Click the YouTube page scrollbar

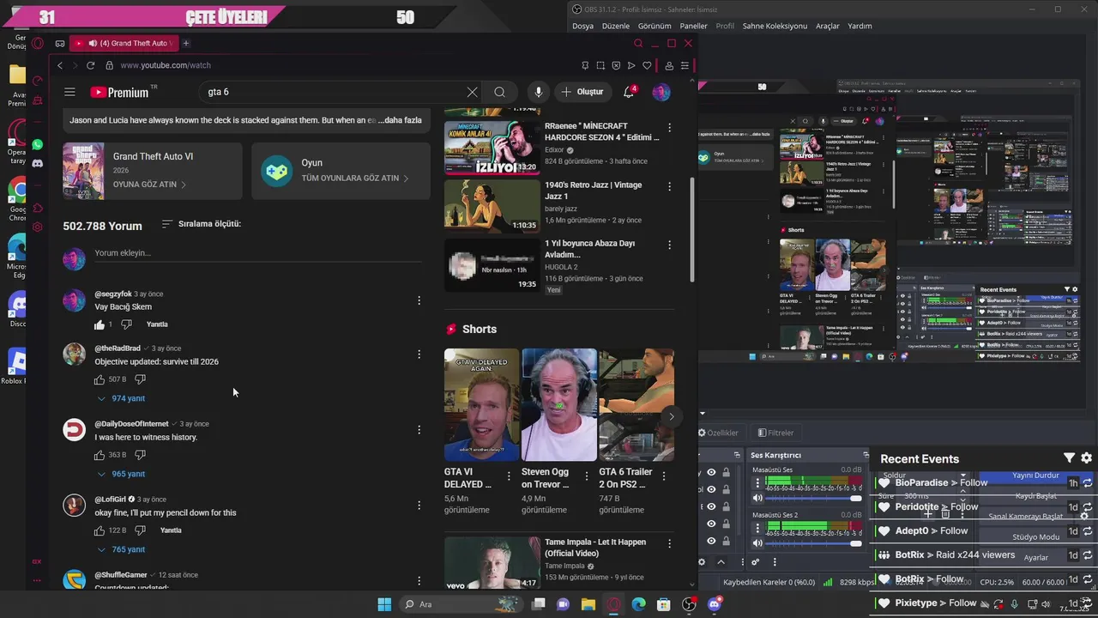(x=691, y=229)
